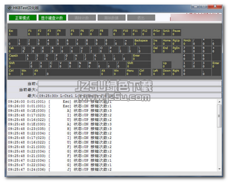
Task: Click the greyed 清除数据 button
Action: [x=111, y=18]
